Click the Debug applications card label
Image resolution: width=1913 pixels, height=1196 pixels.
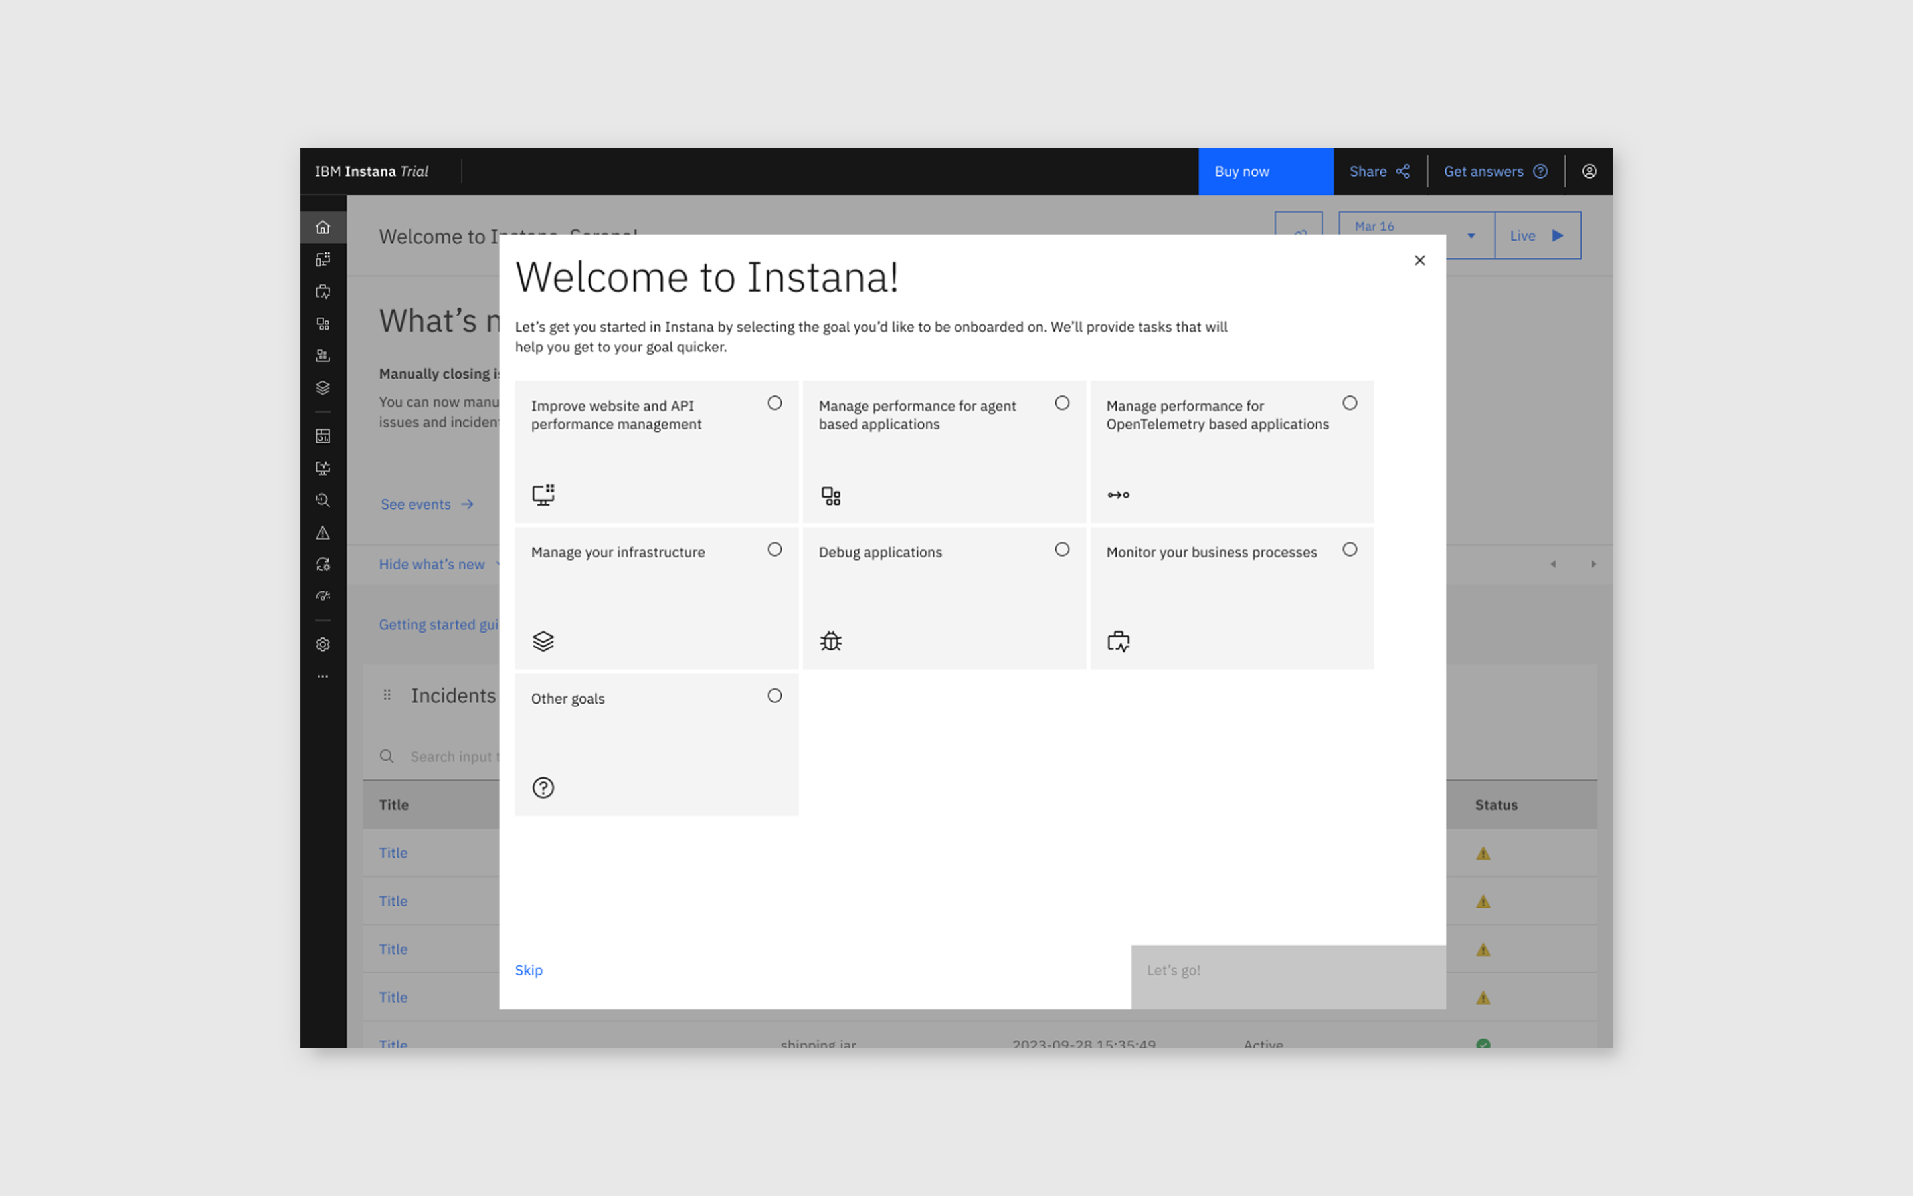pos(880,552)
